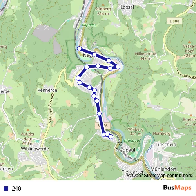Select the Wixberg peak triangle icon

click(x=136, y=125)
